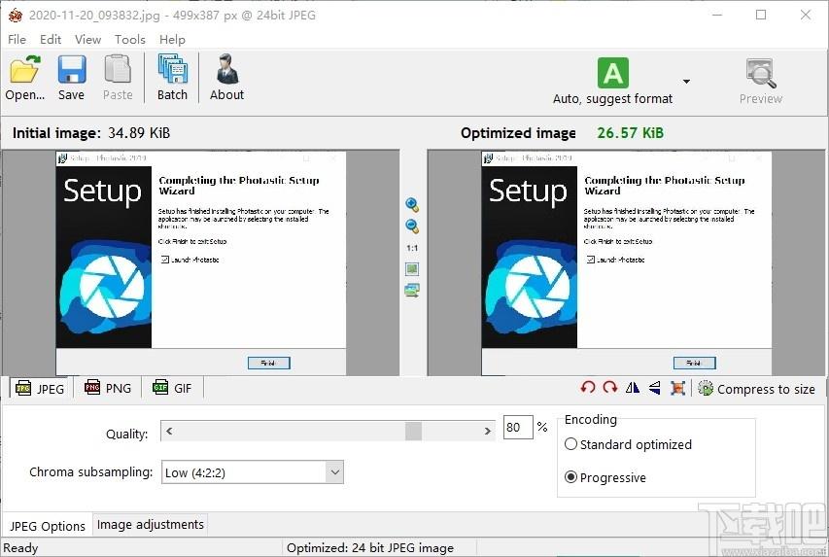Flip the image horizontally
Image resolution: width=829 pixels, height=557 pixels.
point(633,388)
